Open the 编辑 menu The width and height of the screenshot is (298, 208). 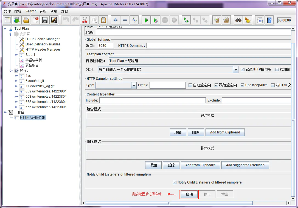point(18,11)
